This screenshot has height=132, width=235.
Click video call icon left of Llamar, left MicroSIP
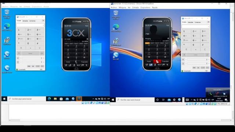19,53
